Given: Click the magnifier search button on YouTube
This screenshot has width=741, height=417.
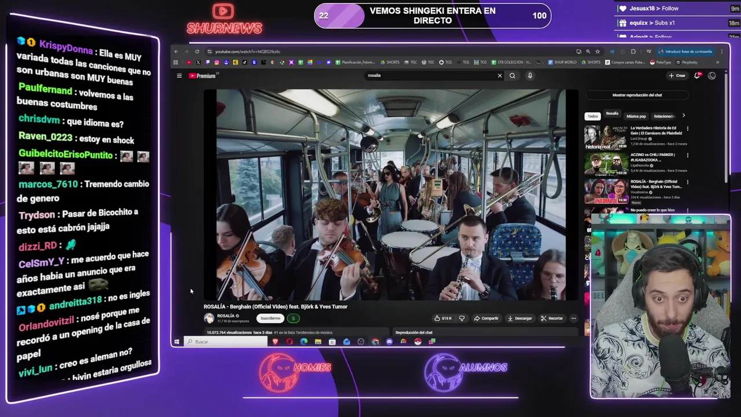Looking at the screenshot, I should (x=512, y=75).
